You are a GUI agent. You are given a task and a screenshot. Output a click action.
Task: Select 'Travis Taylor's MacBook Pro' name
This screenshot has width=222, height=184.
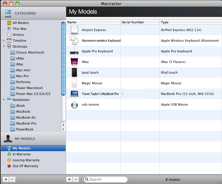click(x=100, y=94)
